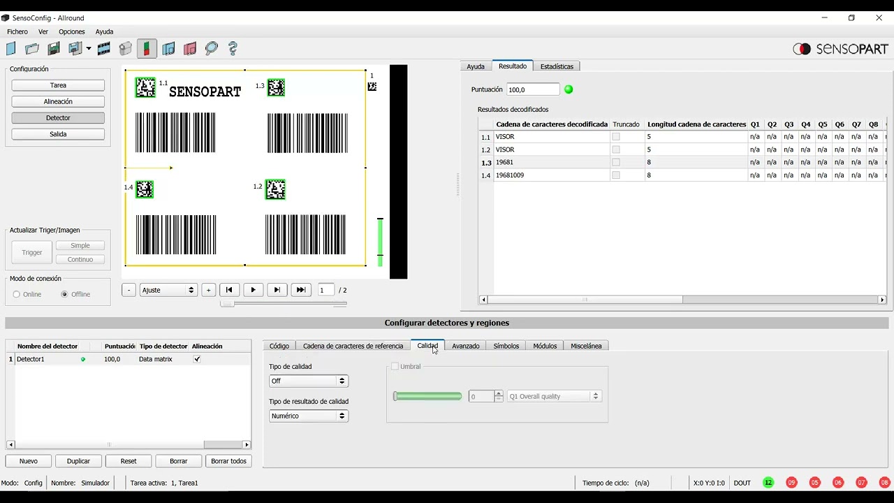The height and width of the screenshot is (503, 894).
Task: Open the Miscelánea tab
Action: pos(586,346)
